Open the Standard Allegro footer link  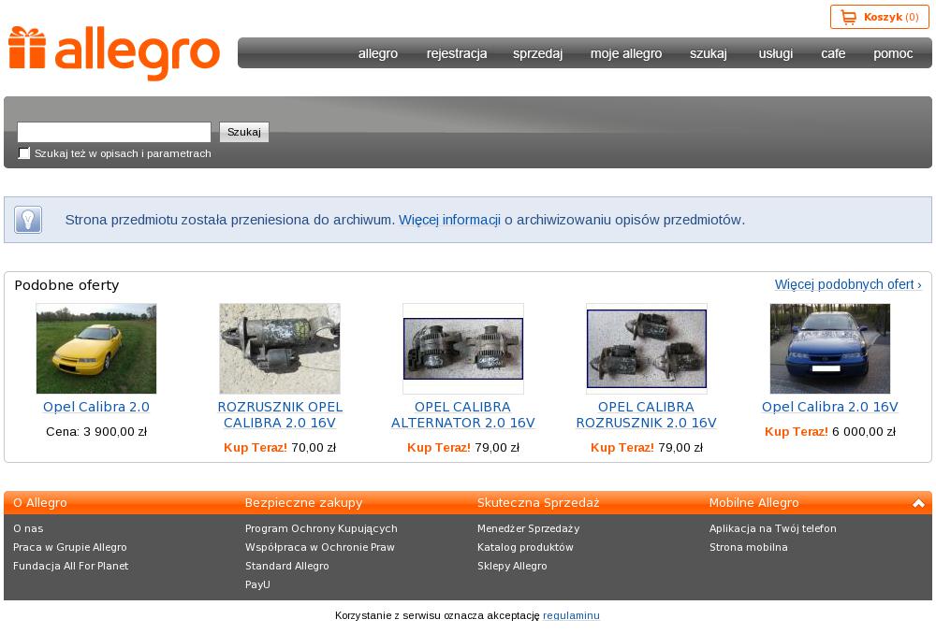click(287, 566)
